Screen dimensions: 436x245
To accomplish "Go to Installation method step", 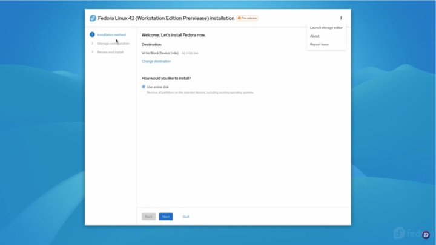I will 111,34.
